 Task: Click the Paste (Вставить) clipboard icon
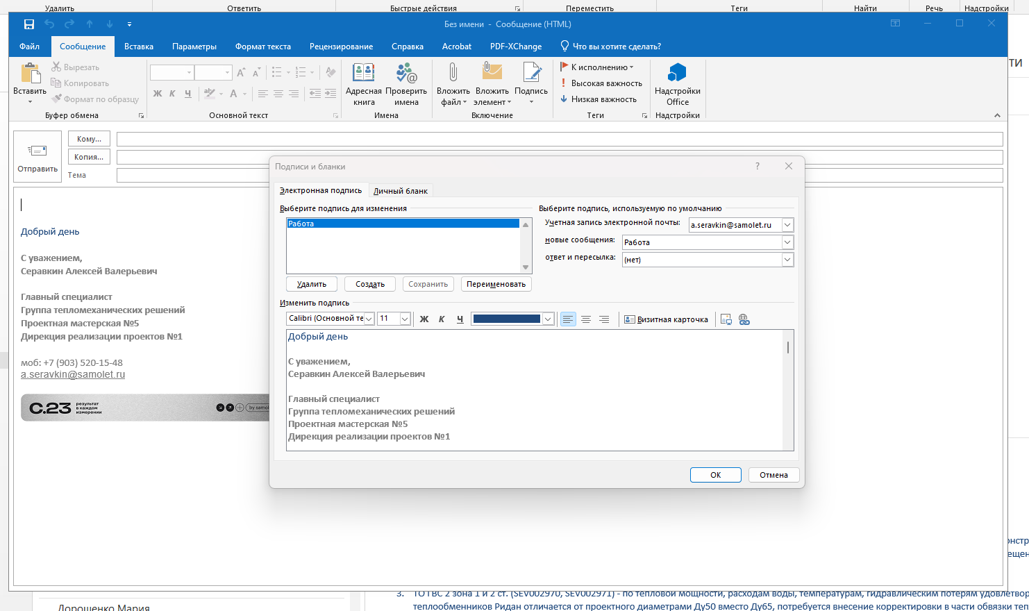coord(30,74)
